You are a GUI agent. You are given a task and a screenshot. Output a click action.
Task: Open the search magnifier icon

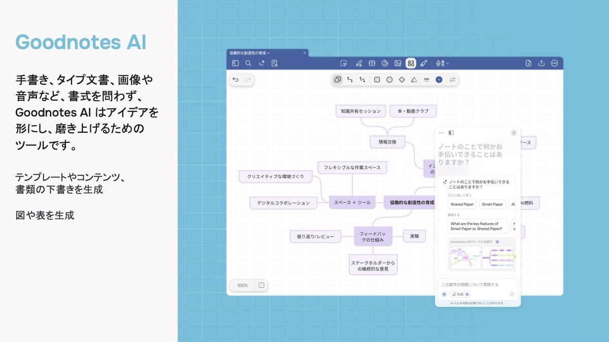(x=248, y=63)
